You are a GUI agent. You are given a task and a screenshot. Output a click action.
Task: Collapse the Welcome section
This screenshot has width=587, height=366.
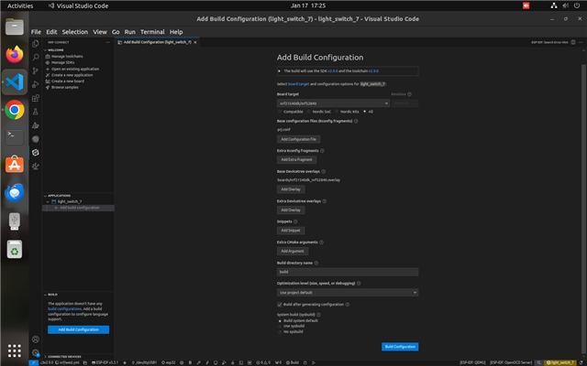(45, 50)
